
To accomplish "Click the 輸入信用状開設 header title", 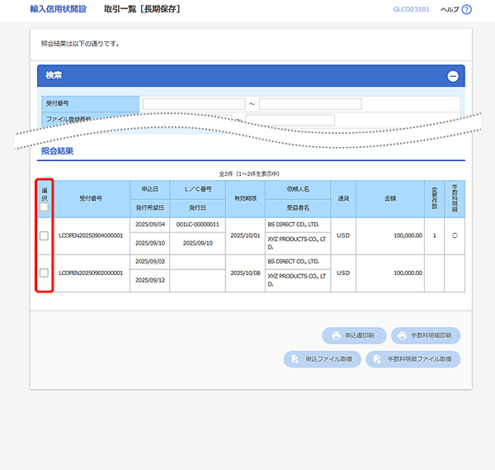I will pos(58,9).
